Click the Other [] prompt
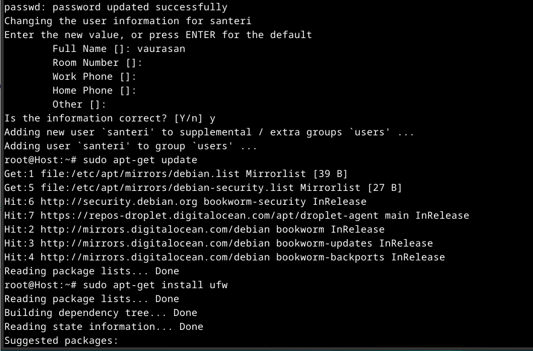 [x=79, y=105]
